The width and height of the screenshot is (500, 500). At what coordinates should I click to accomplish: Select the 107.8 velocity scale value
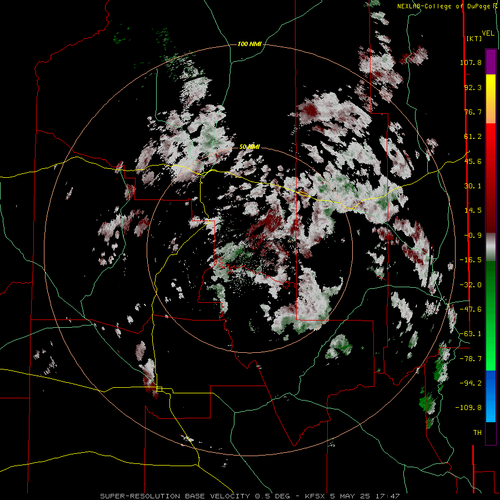tap(471, 62)
